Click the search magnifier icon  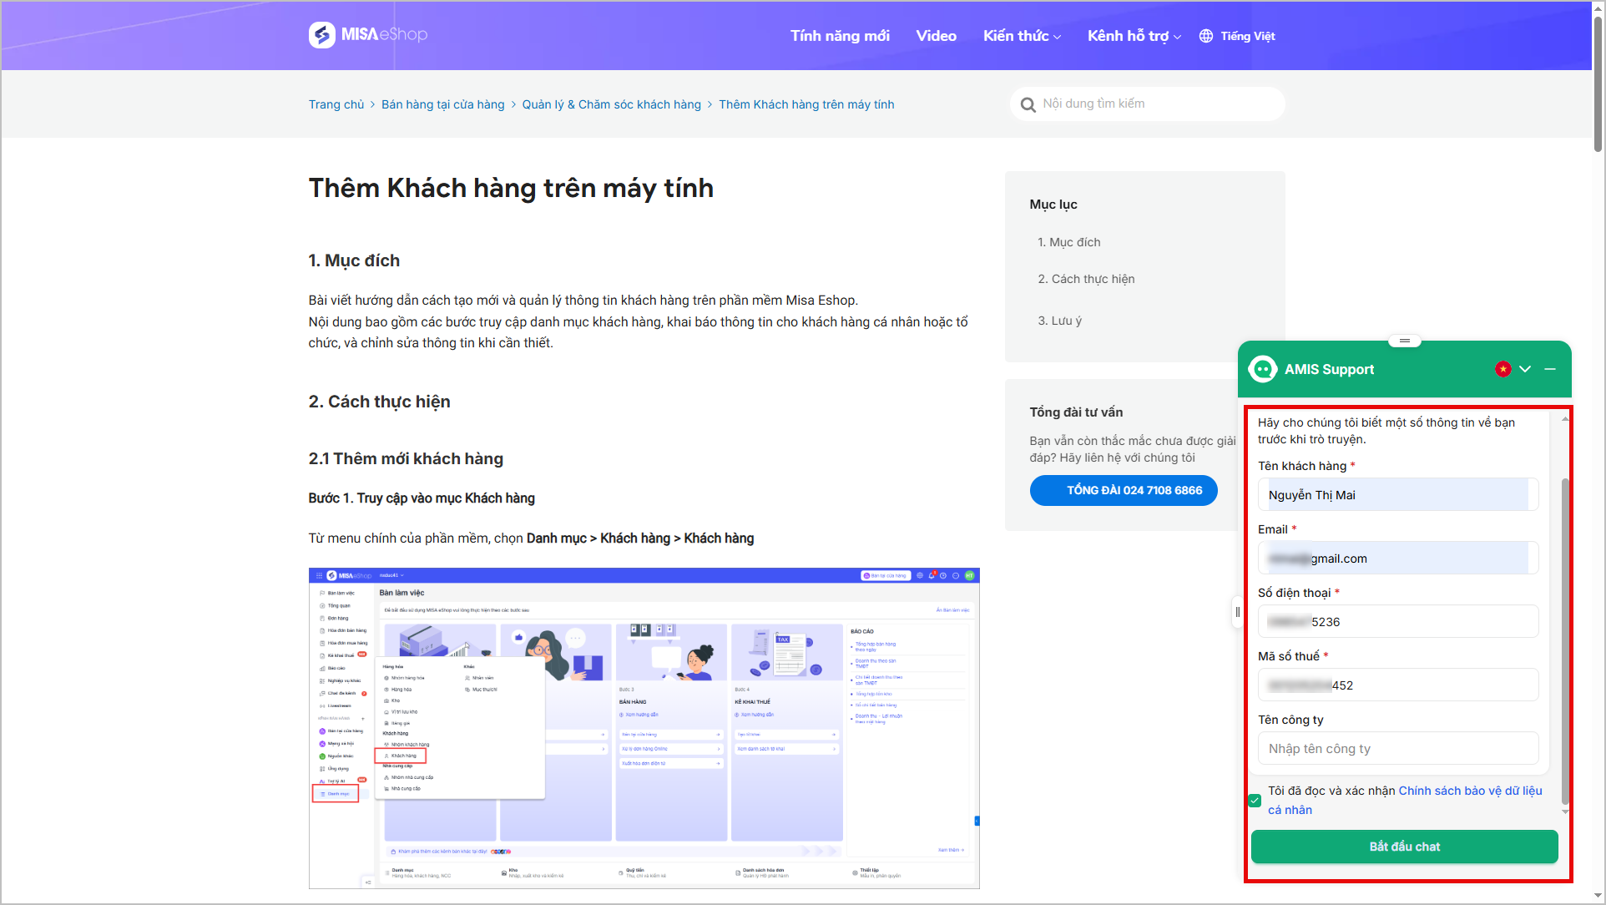point(1028,104)
